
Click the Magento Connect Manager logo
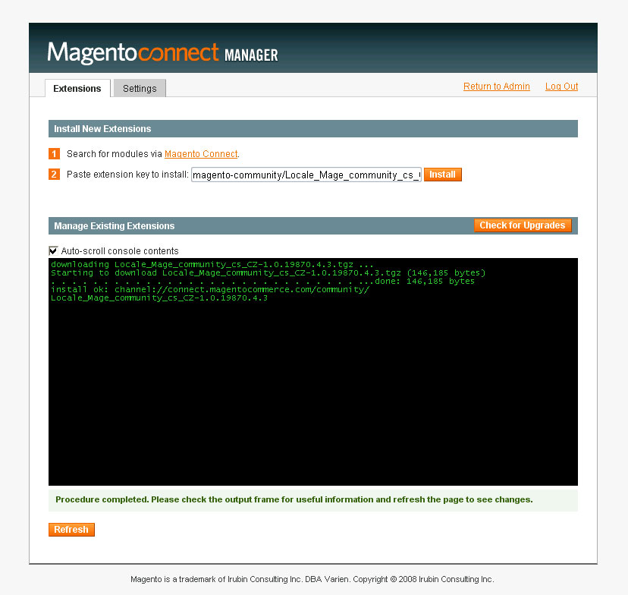point(162,53)
